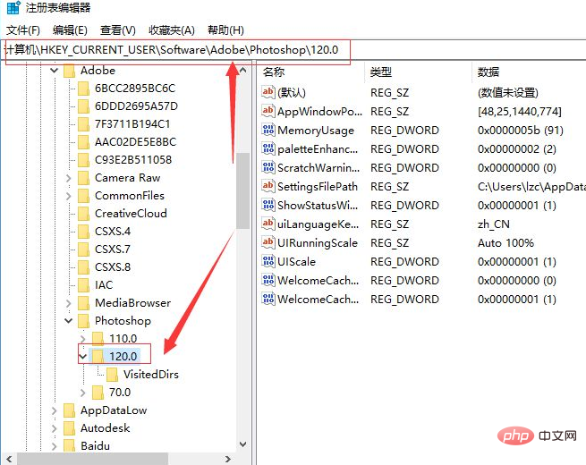Open the 帮助(H) menu

pyautogui.click(x=225, y=30)
